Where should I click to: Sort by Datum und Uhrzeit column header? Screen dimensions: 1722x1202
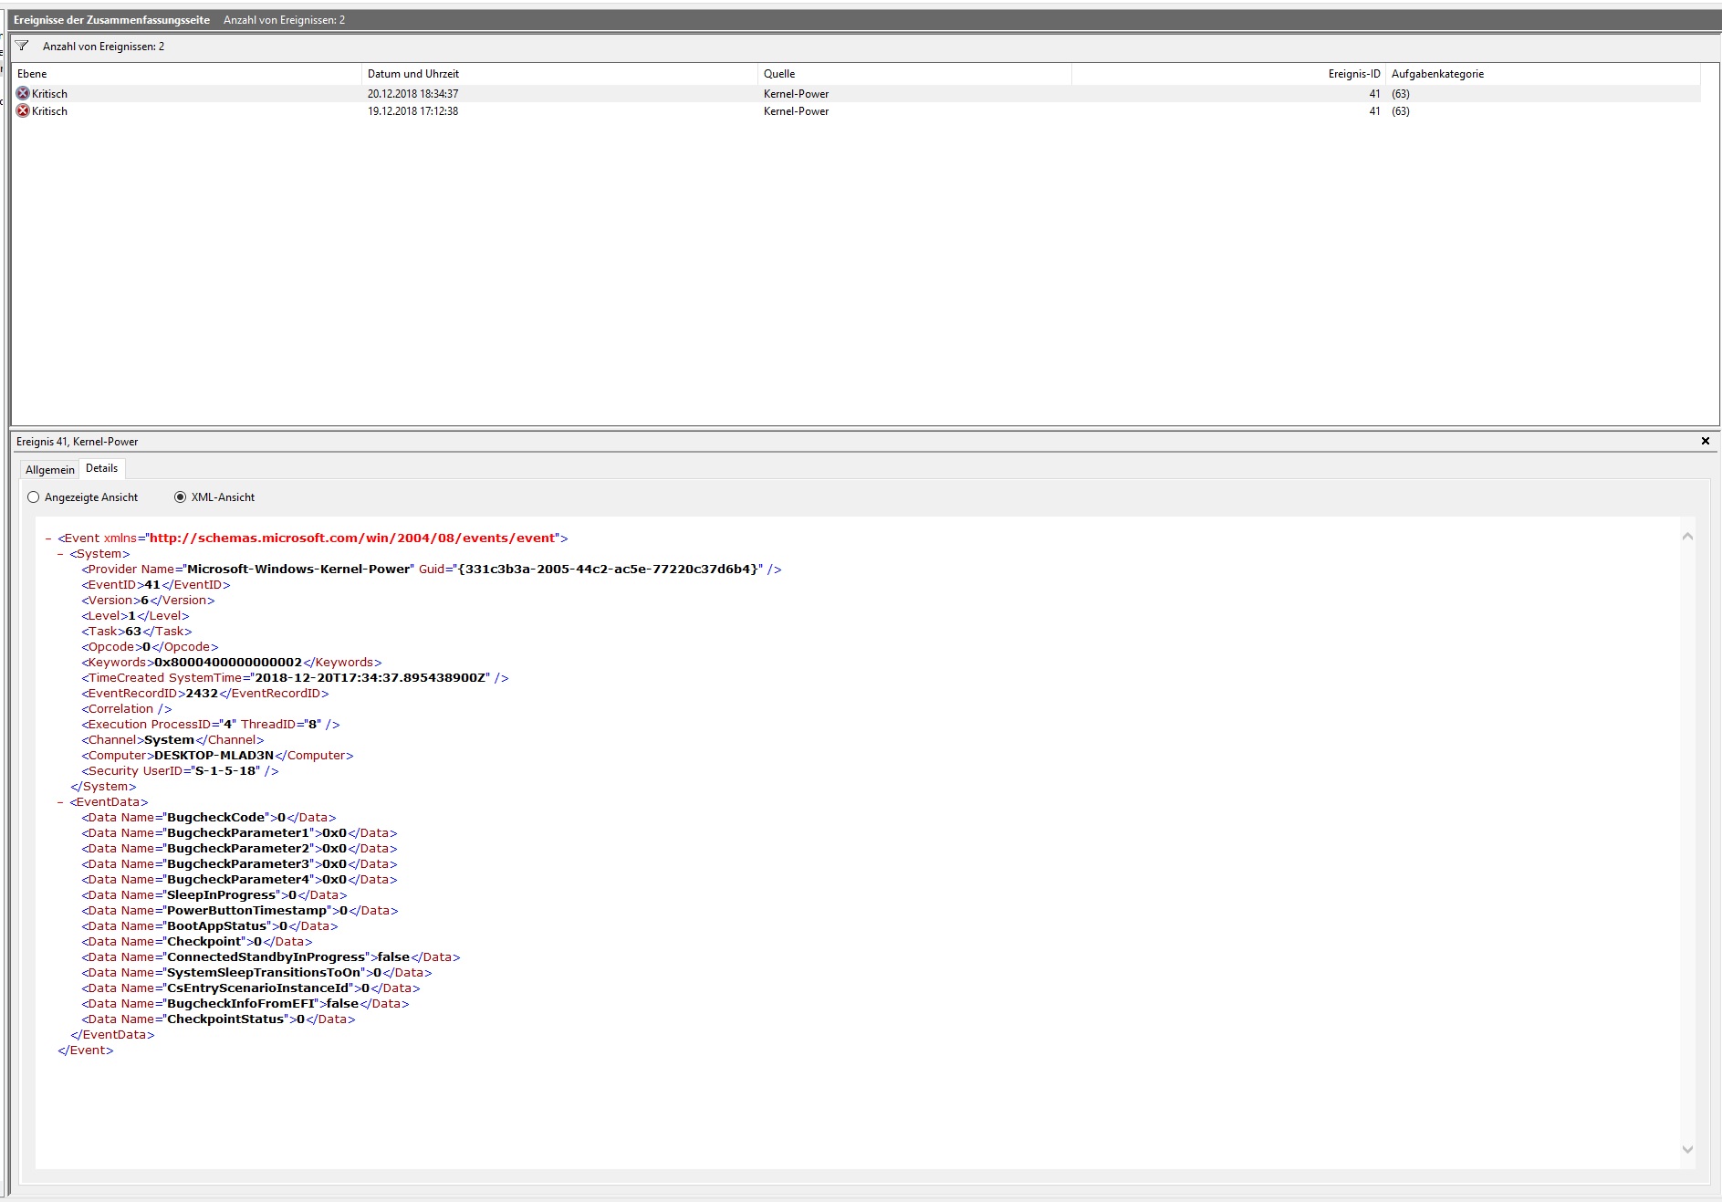pos(558,74)
